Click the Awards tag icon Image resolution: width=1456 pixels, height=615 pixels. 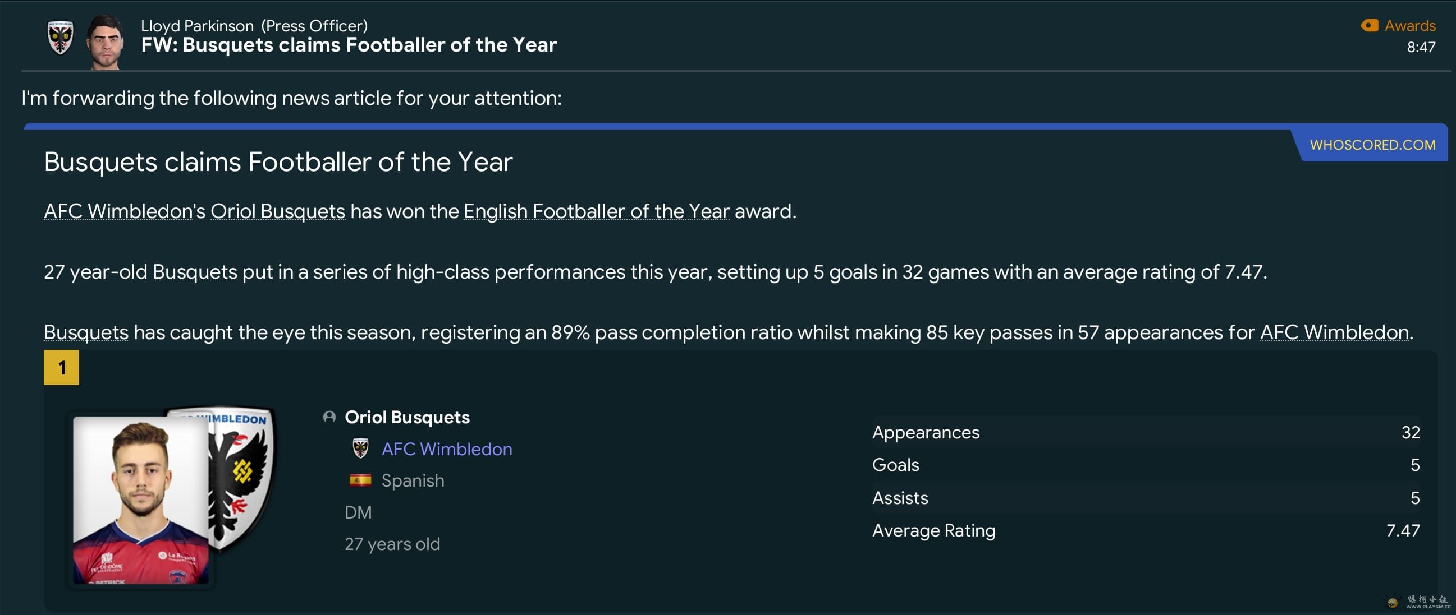[x=1369, y=25]
